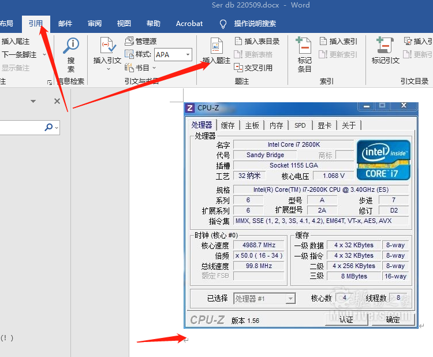Click the 样式 style icon
Screen dimensions: 433x357
(129, 54)
